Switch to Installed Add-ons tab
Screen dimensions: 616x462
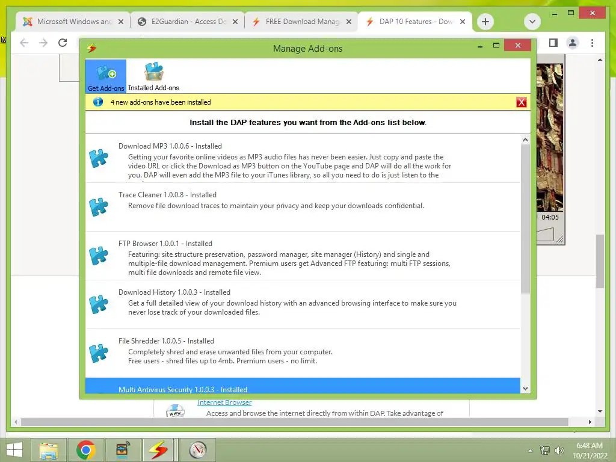point(153,76)
